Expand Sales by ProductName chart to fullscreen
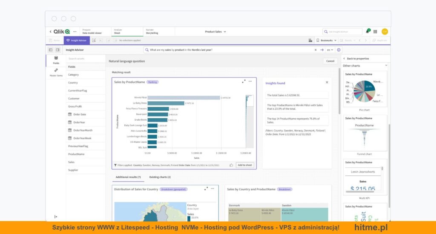 point(244,81)
